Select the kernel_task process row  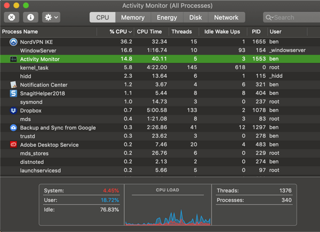pyautogui.click(x=160, y=67)
